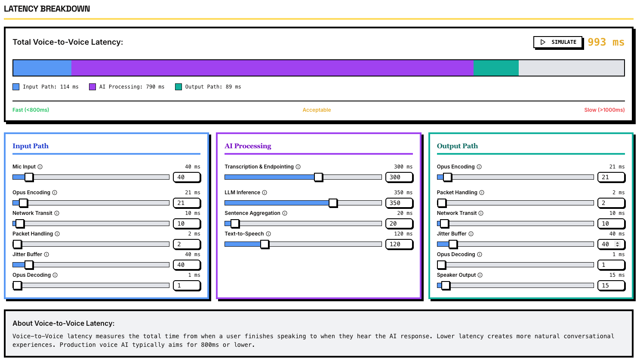
Task: Click the Output Path Opus Encoding slider handle
Action: click(447, 177)
